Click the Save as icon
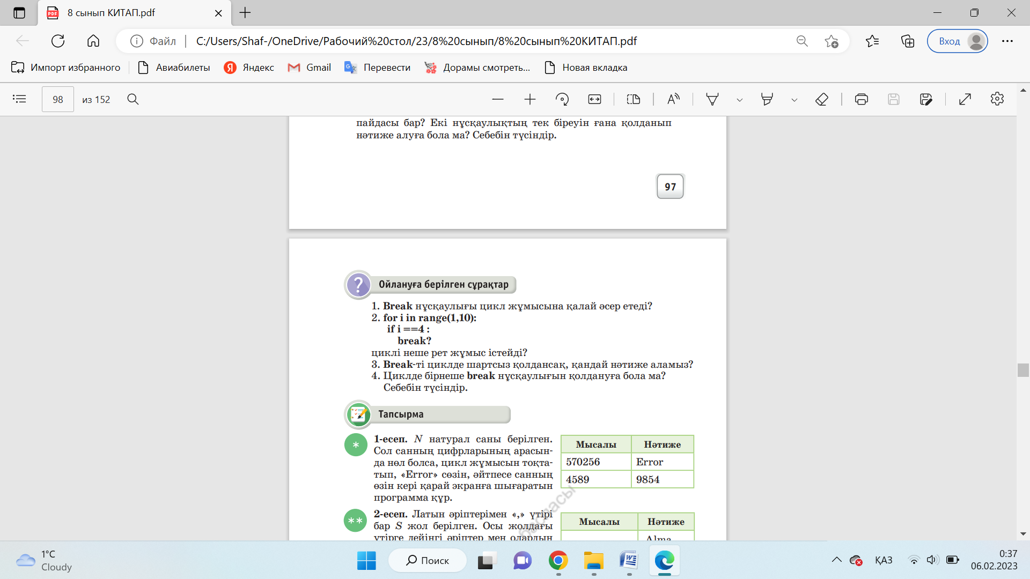Image resolution: width=1030 pixels, height=579 pixels. coord(926,99)
